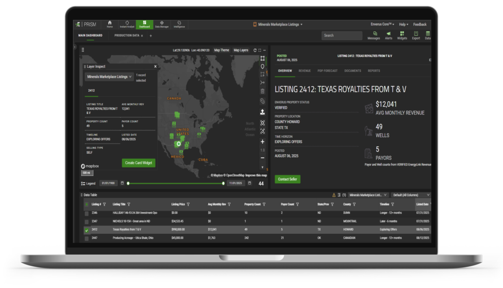This screenshot has width=503, height=288.
Task: Click the right handle of the date slider
Action: point(224,183)
